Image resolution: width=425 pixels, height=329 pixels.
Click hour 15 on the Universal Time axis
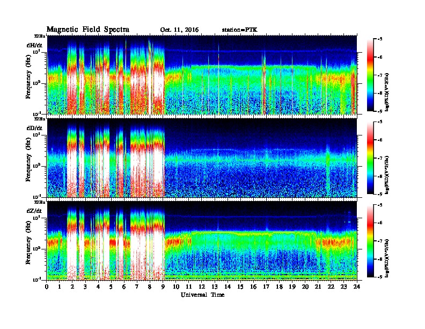(240, 287)
